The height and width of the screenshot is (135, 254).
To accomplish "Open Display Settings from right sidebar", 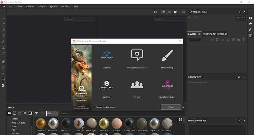I will pyautogui.click(x=250, y=18).
